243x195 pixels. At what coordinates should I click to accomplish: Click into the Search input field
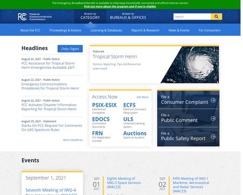[192, 17]
